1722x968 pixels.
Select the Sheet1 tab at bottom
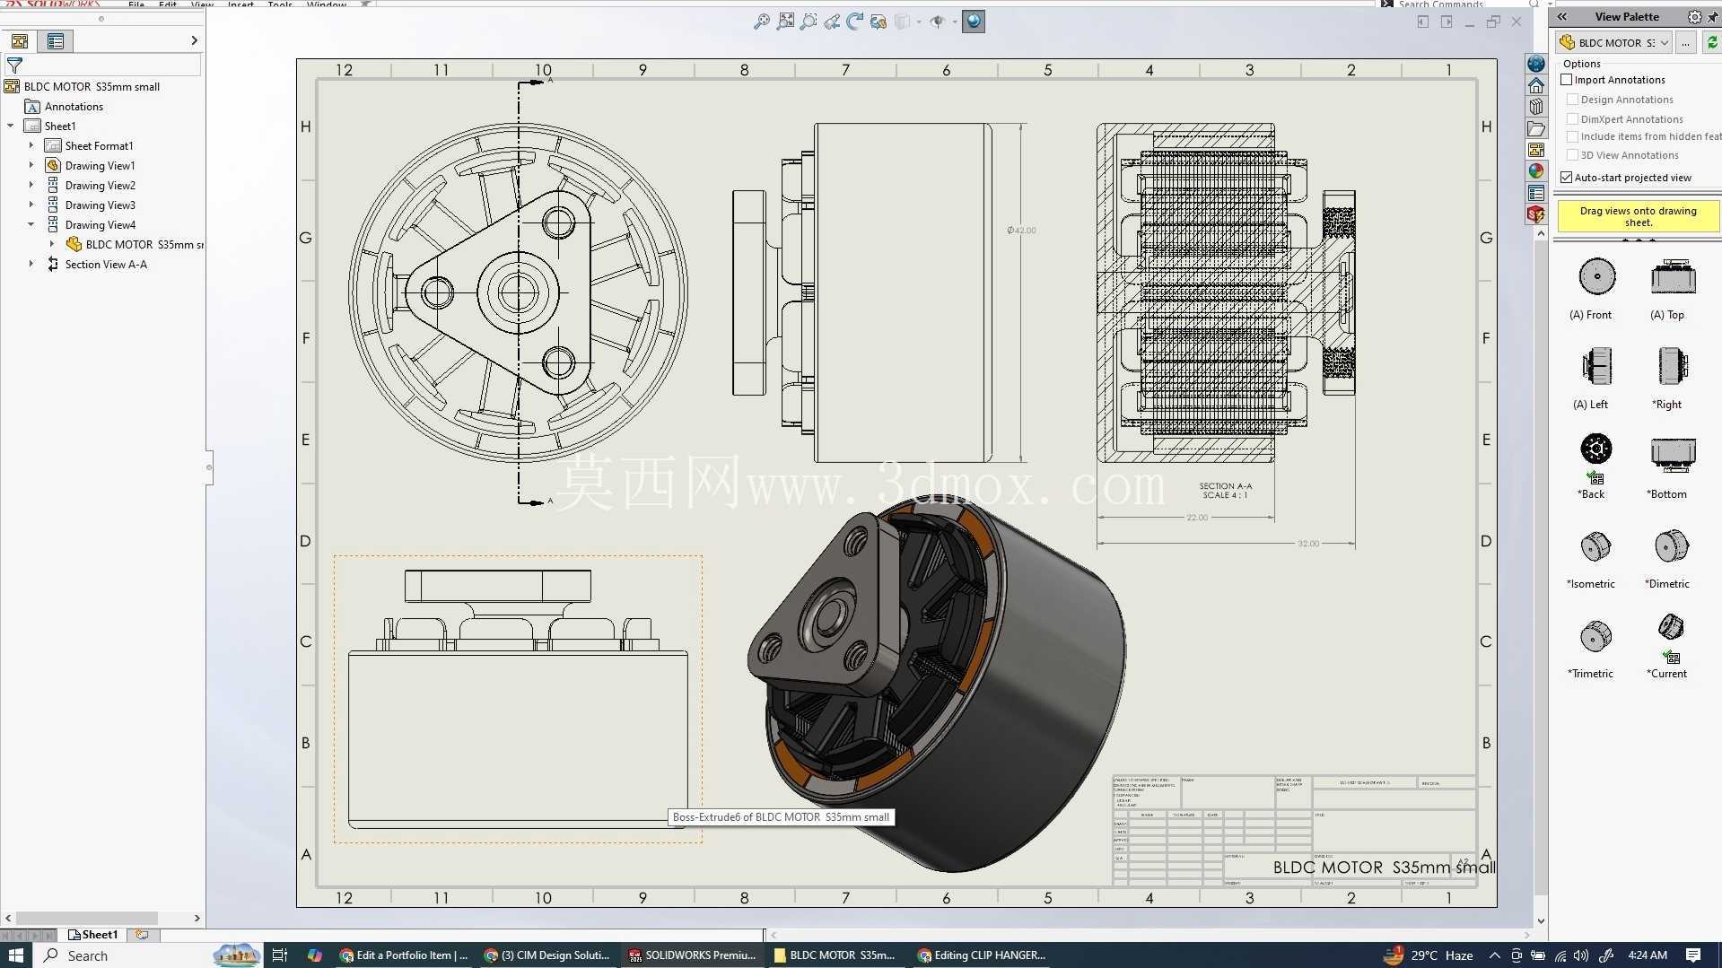pyautogui.click(x=93, y=935)
